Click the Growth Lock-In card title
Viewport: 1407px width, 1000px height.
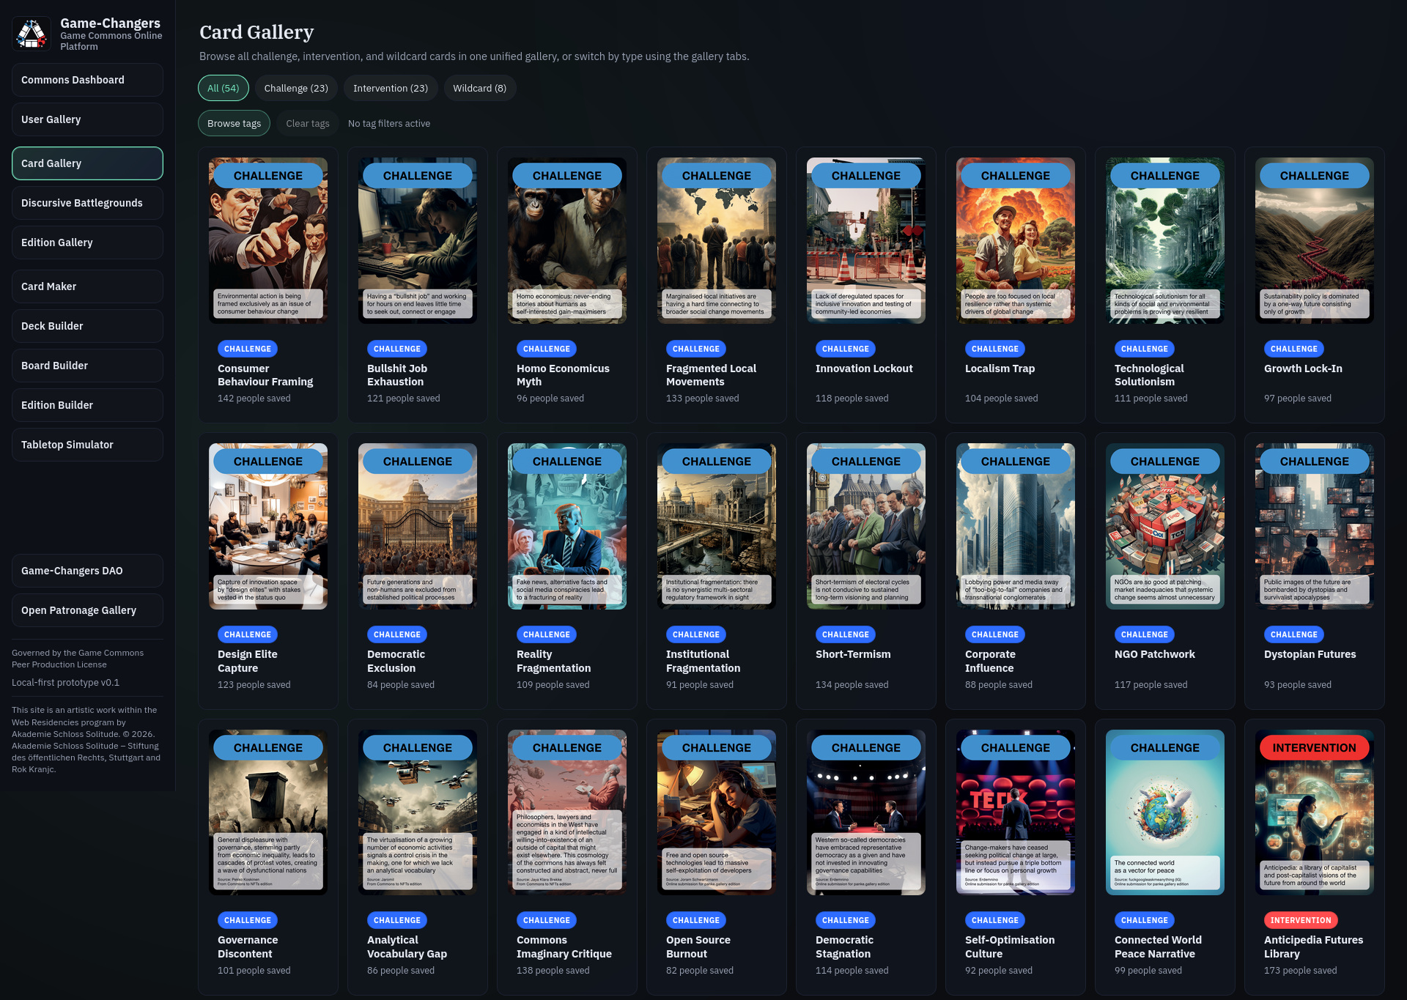[1303, 368]
